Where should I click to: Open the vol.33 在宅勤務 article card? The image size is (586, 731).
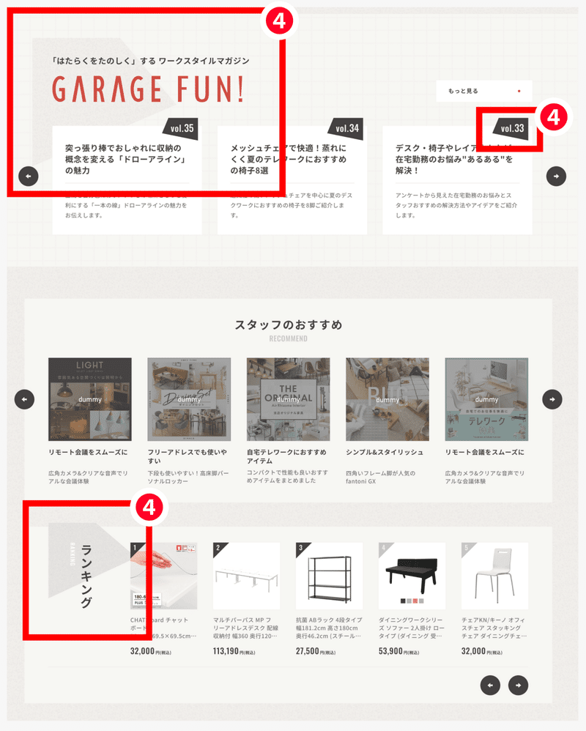point(457,180)
